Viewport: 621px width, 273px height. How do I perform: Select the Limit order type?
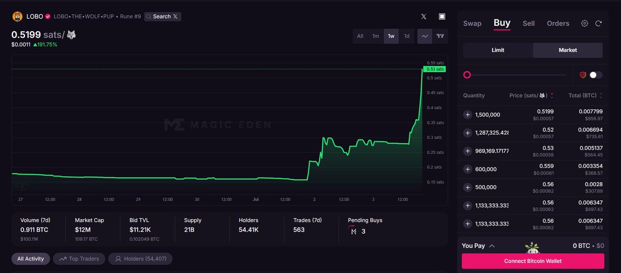tap(498, 50)
